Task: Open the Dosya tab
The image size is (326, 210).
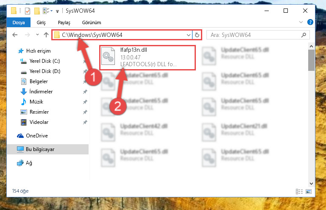Action: [x=19, y=22]
